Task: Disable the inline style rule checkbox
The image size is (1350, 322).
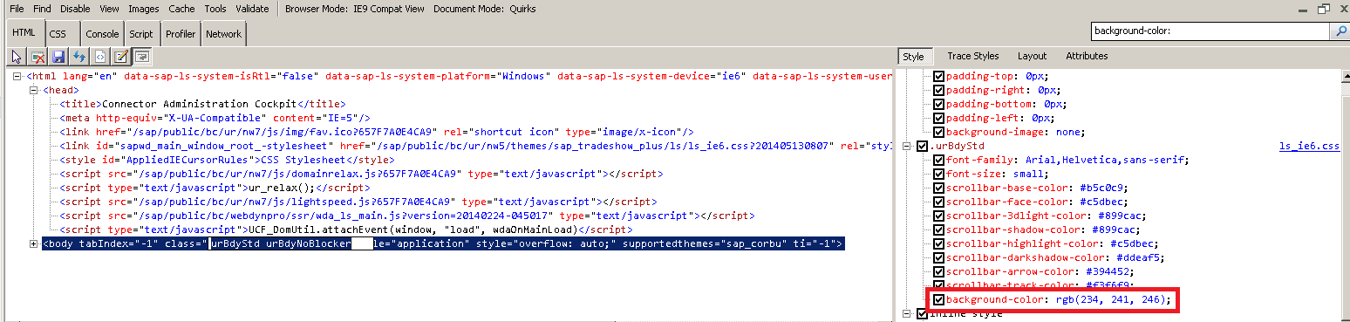Action: pos(923,314)
